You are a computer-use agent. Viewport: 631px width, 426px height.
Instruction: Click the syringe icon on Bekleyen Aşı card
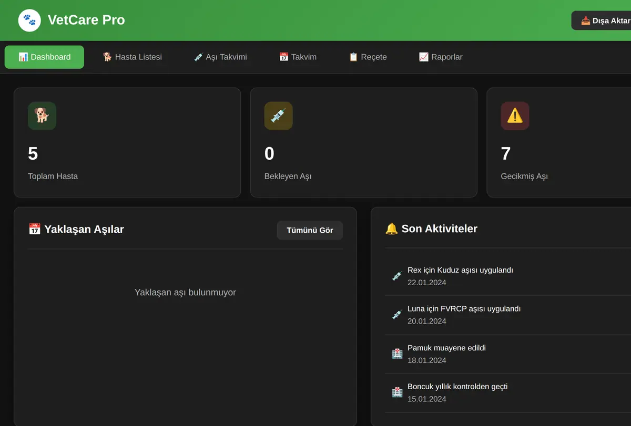point(278,116)
